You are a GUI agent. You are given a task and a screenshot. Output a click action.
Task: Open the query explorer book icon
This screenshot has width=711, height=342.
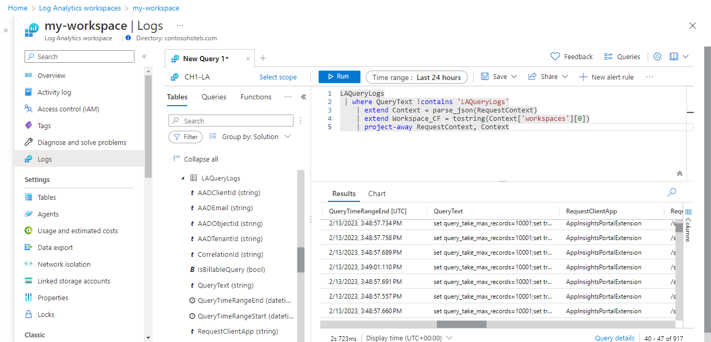click(674, 56)
